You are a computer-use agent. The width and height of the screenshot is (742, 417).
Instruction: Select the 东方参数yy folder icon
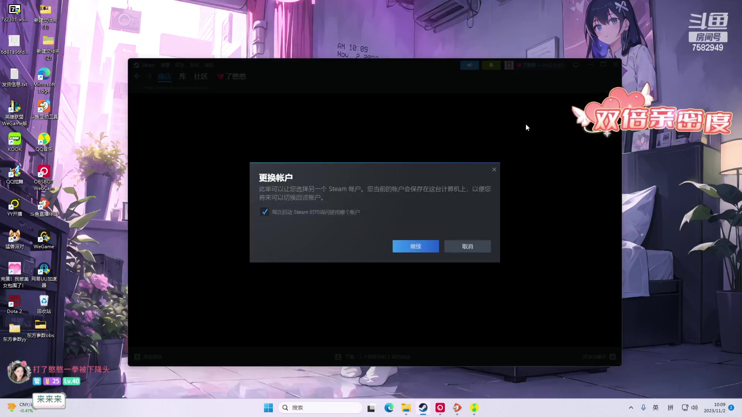pyautogui.click(x=15, y=332)
